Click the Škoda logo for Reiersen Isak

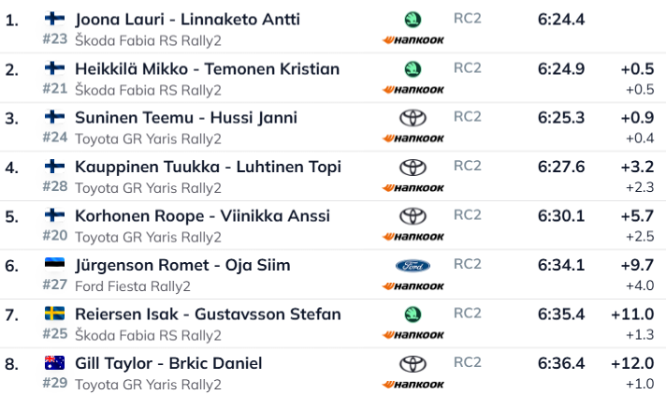pos(413,314)
